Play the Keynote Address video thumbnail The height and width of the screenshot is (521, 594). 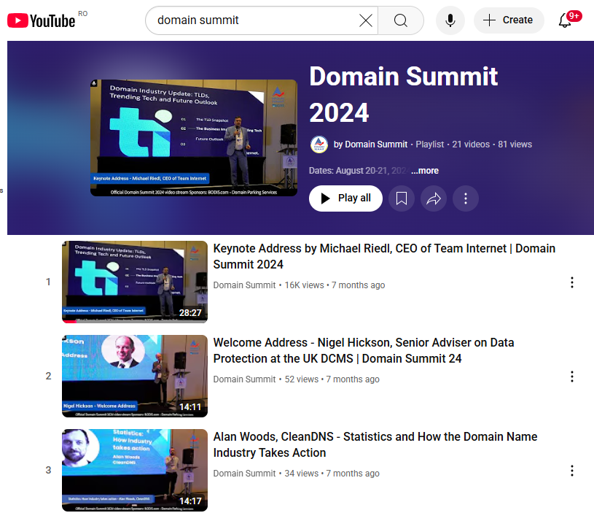(135, 282)
